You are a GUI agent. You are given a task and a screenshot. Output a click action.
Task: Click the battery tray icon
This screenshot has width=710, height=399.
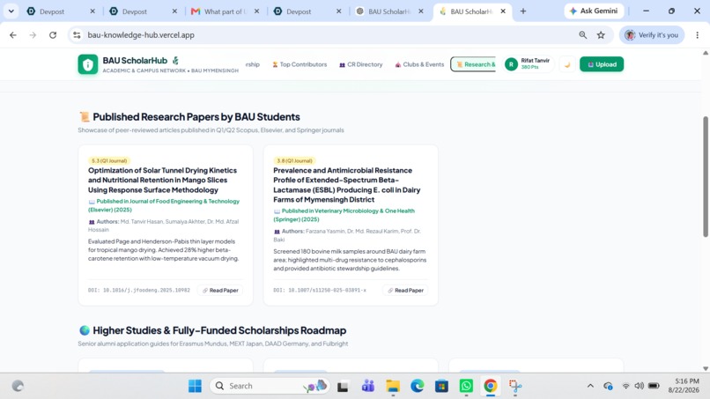click(654, 386)
